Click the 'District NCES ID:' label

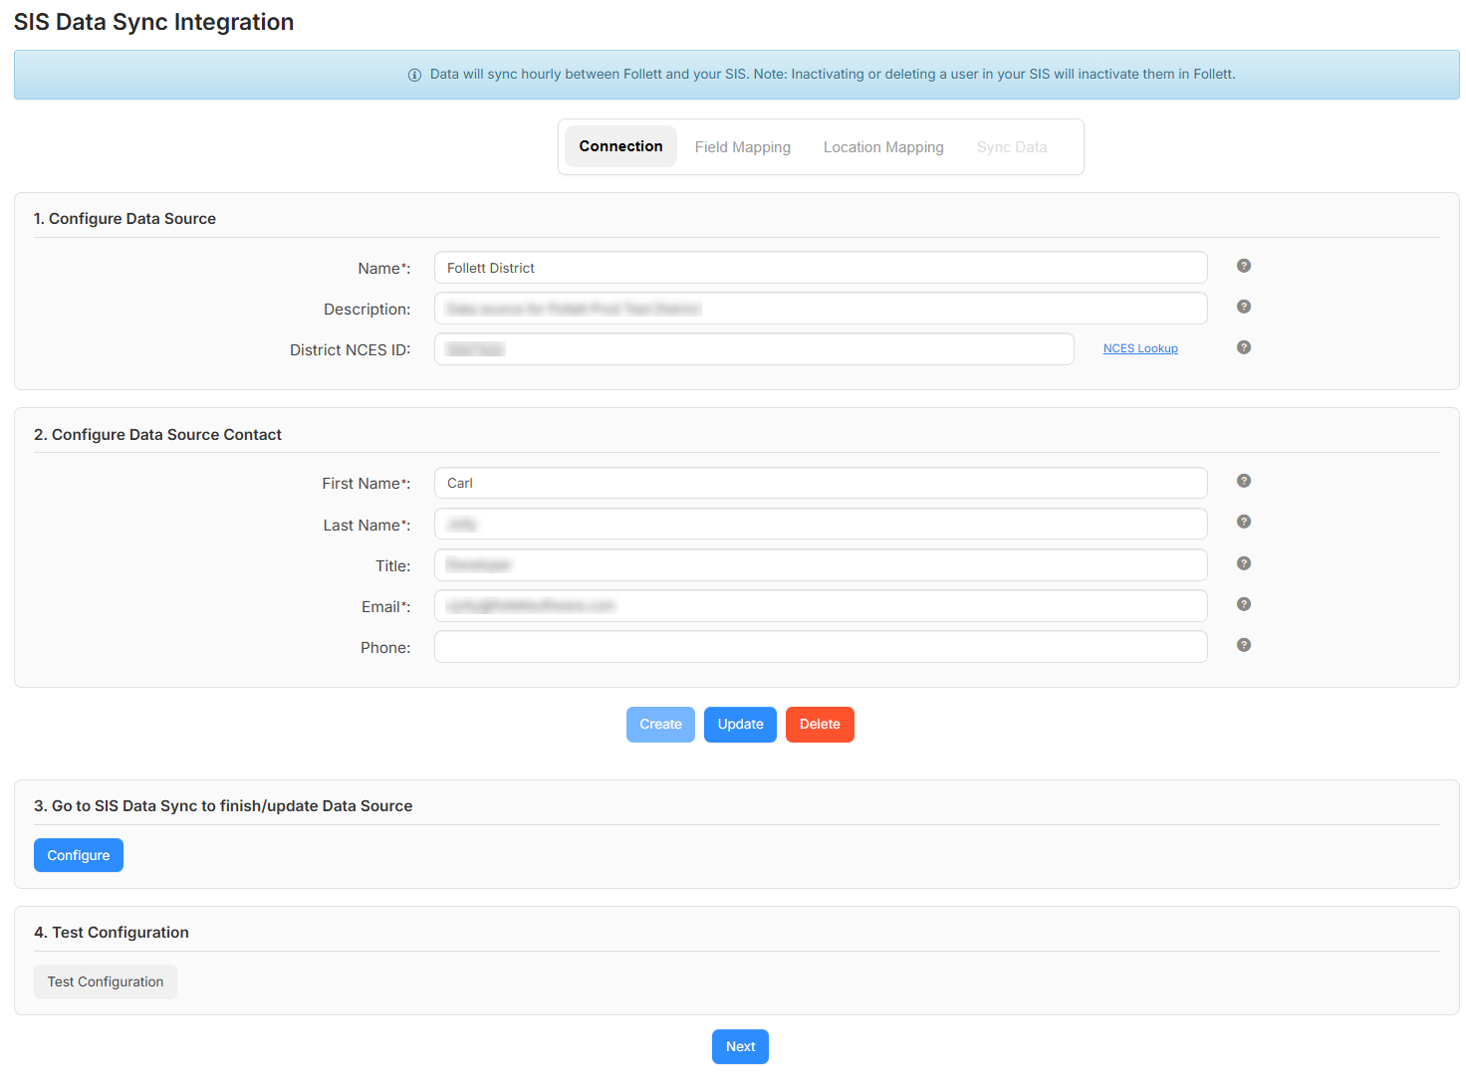point(351,350)
